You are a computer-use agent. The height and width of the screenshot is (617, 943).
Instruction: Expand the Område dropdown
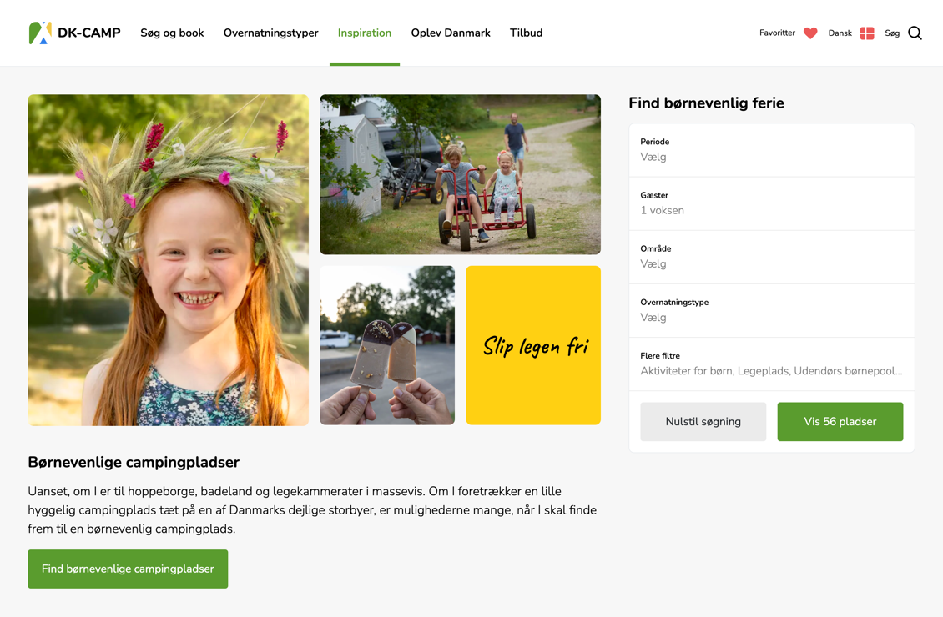[772, 257]
